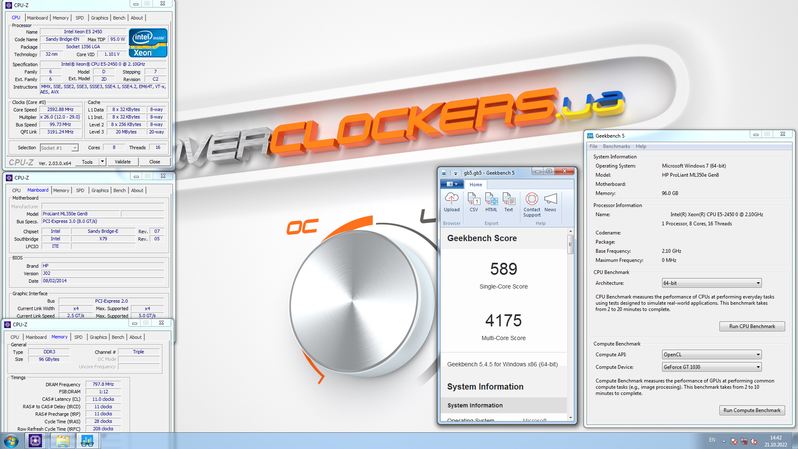Open the Help menu in Geekbench 5
Screen dimensions: 798x449
641,146
